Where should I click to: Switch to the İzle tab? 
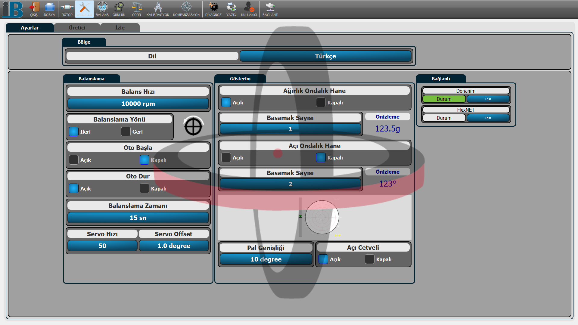[120, 28]
